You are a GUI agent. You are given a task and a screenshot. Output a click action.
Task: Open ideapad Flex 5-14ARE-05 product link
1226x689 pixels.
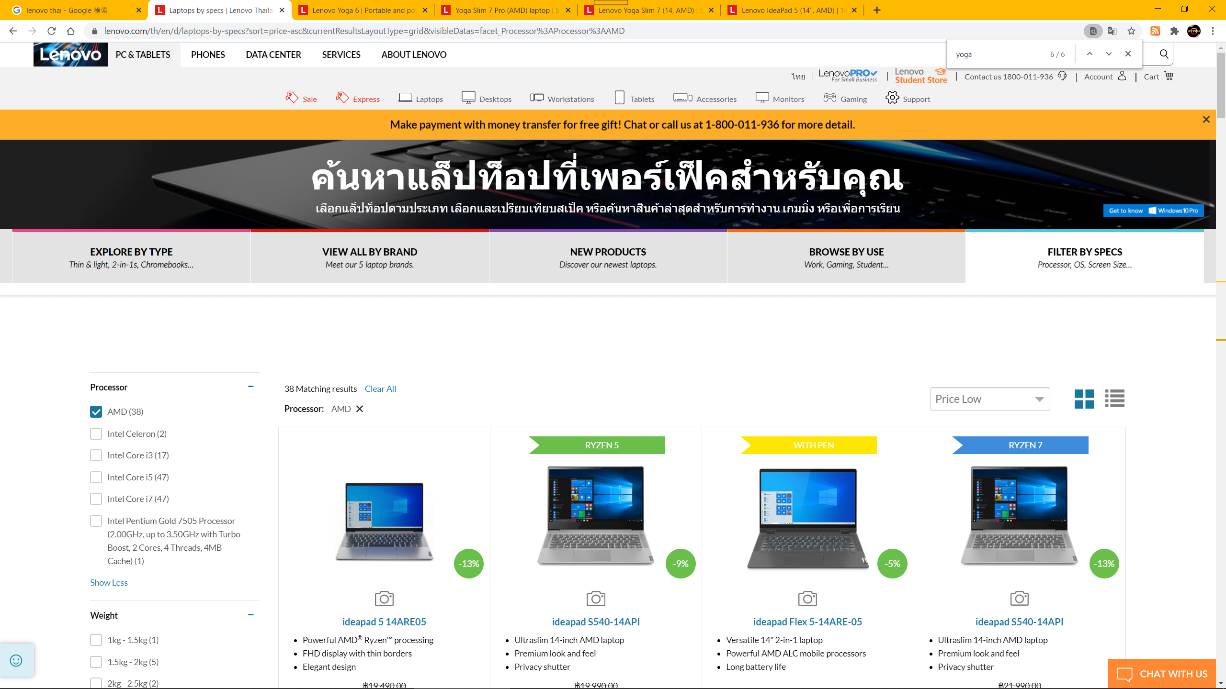[807, 622]
